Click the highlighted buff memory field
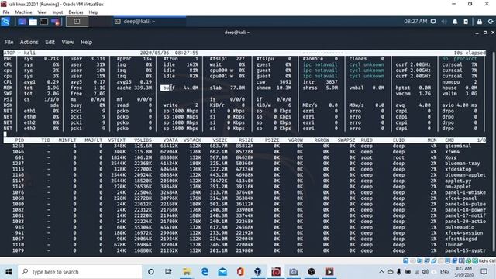496x279 pixels. point(167,88)
